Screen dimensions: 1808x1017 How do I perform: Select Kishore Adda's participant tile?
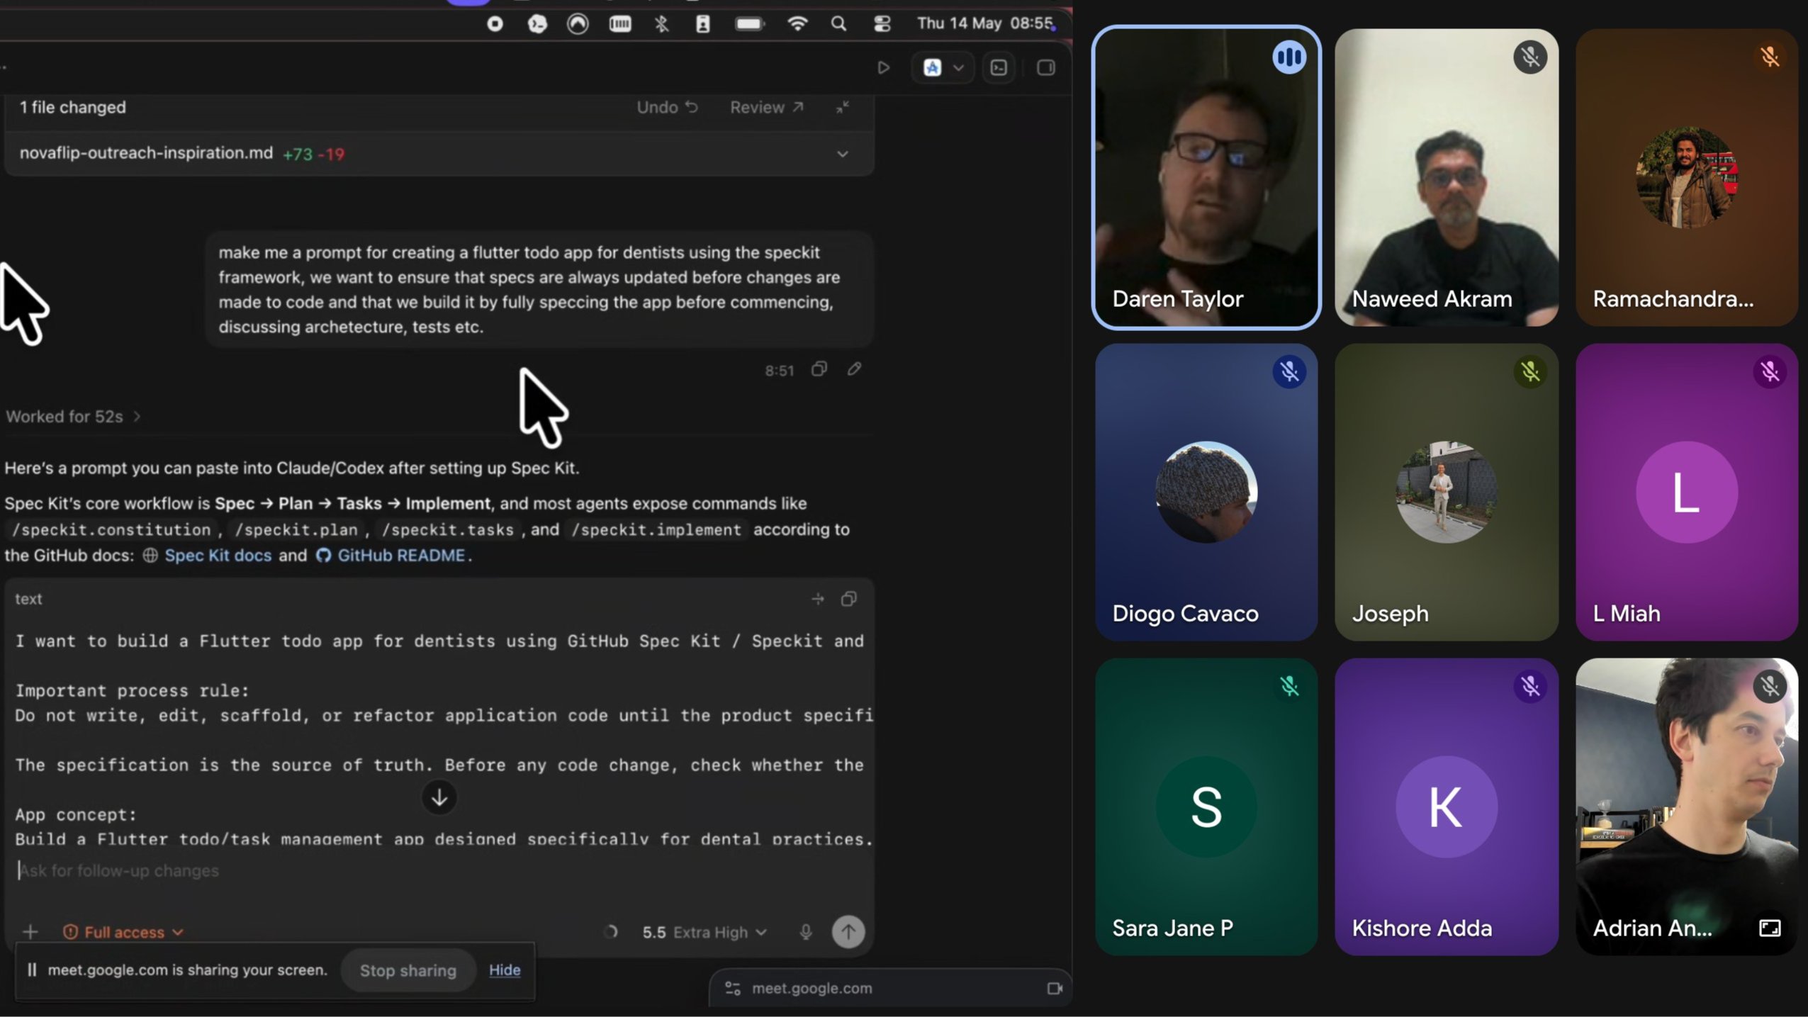tap(1446, 807)
